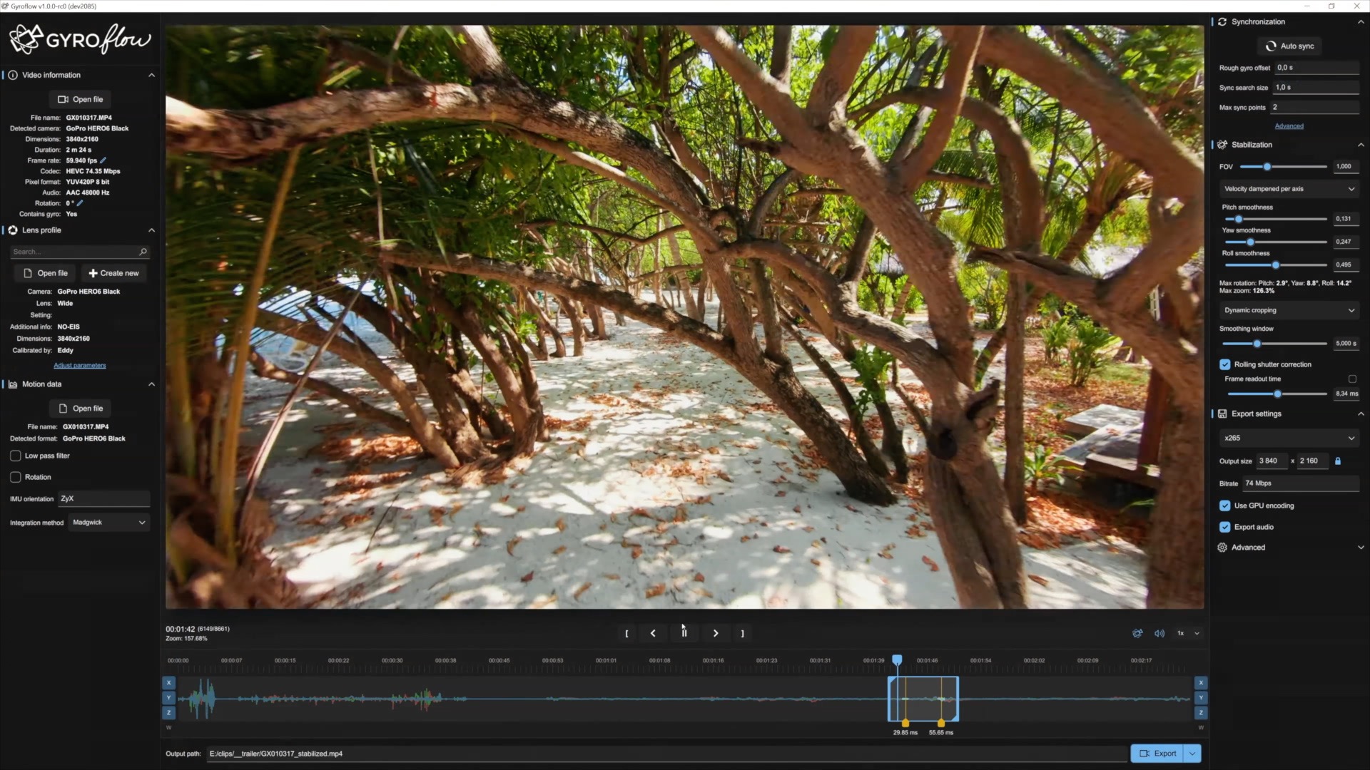Screen dimensions: 1370x770
Task: Open the Velocity dampened per axis dropdown
Action: coord(1289,189)
